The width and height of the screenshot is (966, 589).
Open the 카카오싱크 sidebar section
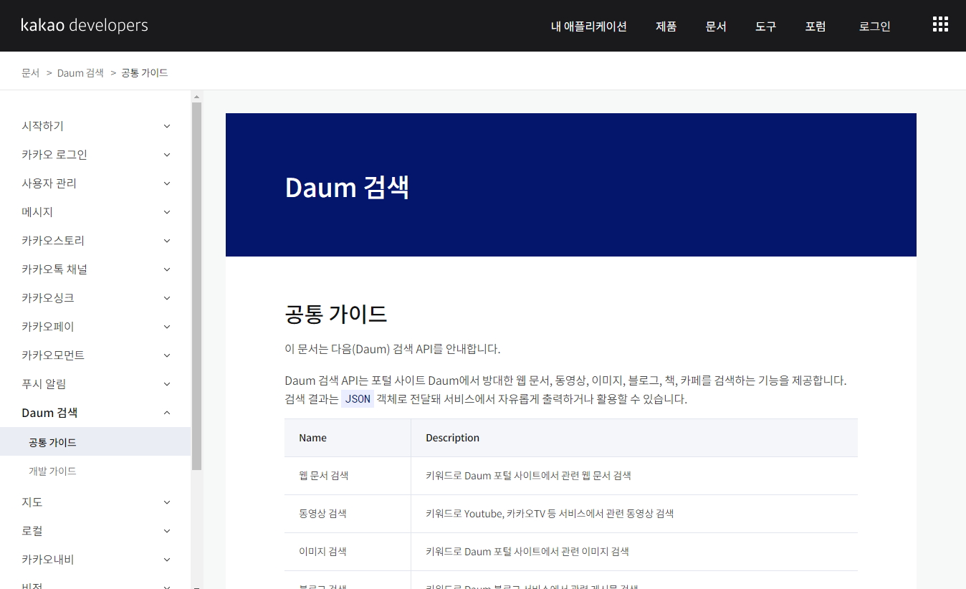[x=48, y=298]
